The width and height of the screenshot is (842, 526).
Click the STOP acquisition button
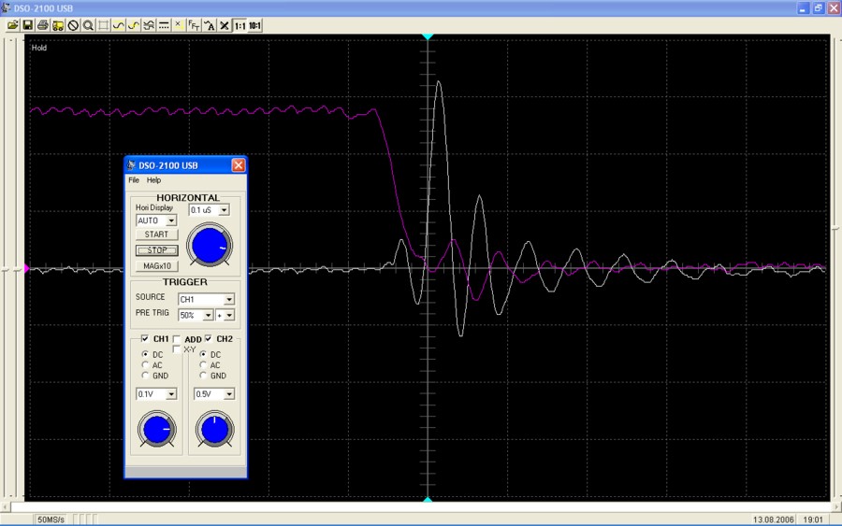point(157,250)
